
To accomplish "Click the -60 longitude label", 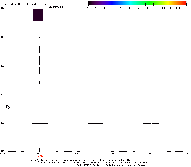I will pos(2,153).
